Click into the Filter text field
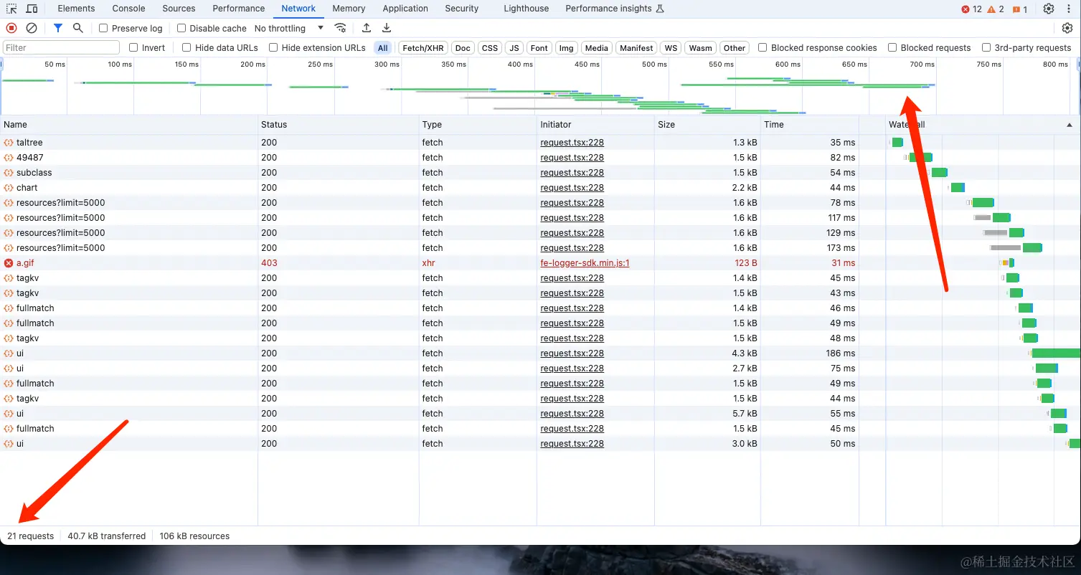Viewport: 1081px width, 575px height. click(62, 47)
